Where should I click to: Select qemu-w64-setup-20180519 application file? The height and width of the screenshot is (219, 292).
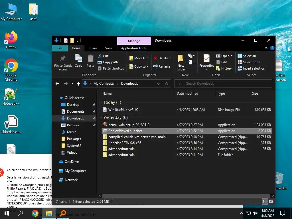(x=187, y=125)
